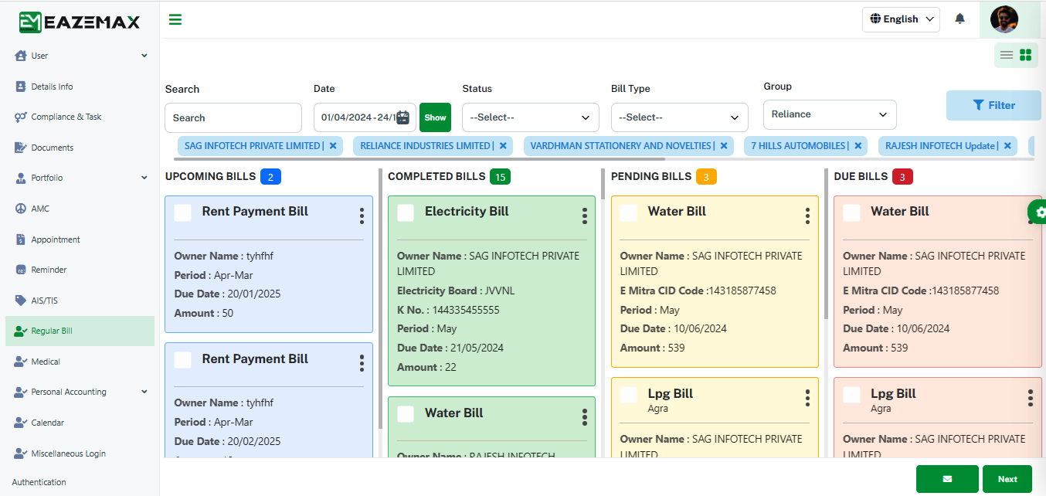This screenshot has height=496, width=1046.
Task: Open notifications bell icon
Action: (x=959, y=19)
